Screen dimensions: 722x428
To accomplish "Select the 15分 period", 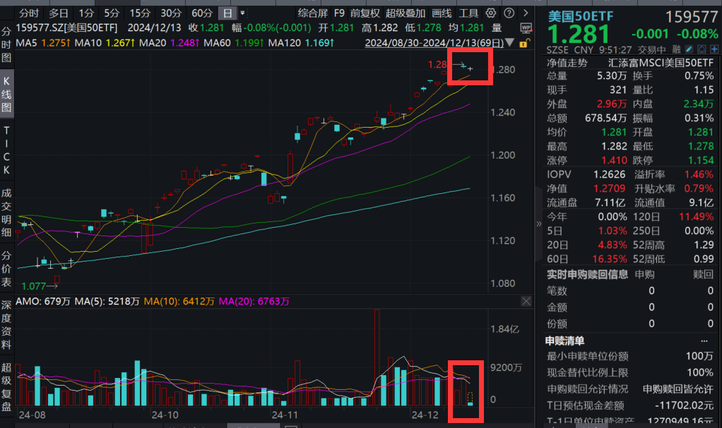I will 139,13.
